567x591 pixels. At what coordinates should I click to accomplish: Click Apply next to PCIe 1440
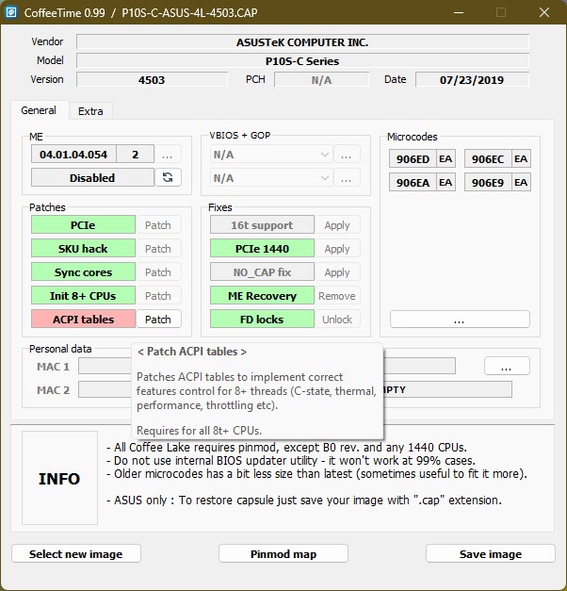337,249
